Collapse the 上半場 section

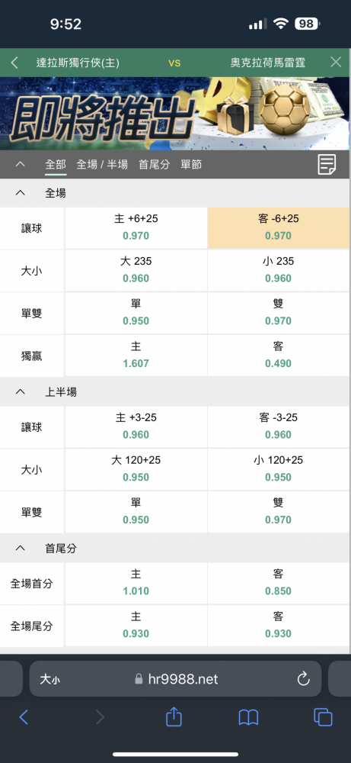point(20,391)
